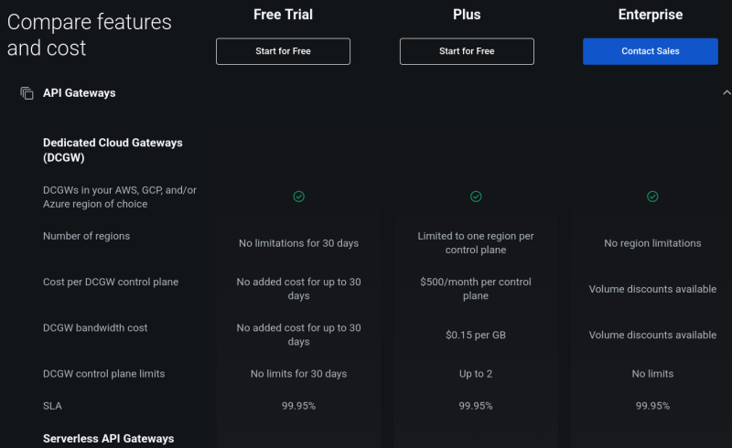
Task: Click the Dedicated Cloud Gateways (DCGW) subheading
Action: (x=113, y=150)
